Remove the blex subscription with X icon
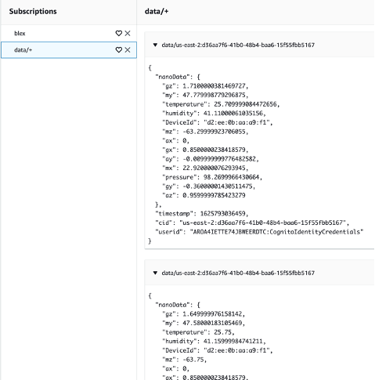 pyautogui.click(x=128, y=33)
